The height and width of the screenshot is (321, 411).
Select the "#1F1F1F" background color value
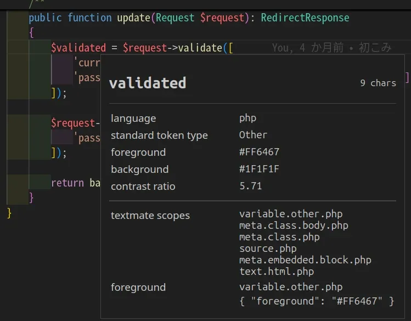click(x=259, y=169)
